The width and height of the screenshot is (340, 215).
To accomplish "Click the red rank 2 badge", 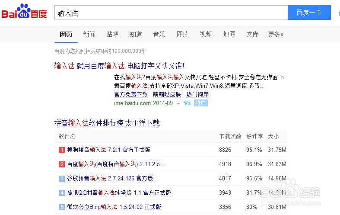I will tap(62, 164).
